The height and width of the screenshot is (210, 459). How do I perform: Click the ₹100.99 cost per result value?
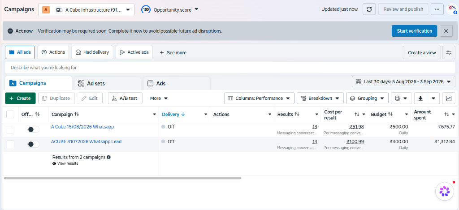pos(355,141)
